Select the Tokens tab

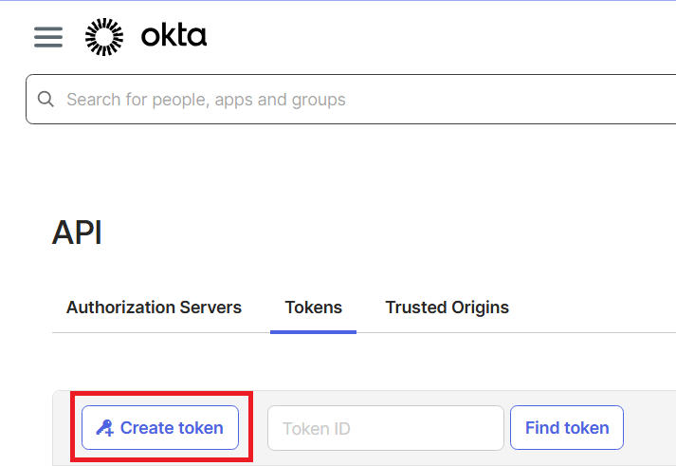coord(313,308)
